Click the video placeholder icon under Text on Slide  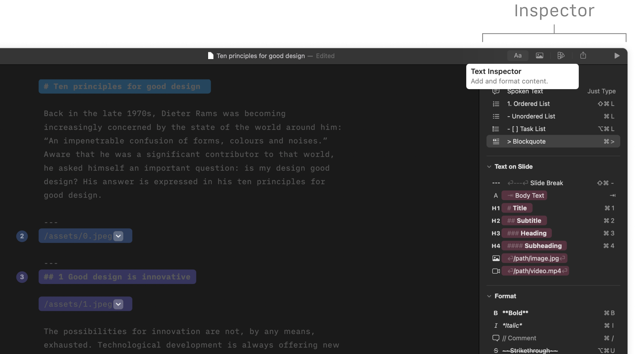496,271
